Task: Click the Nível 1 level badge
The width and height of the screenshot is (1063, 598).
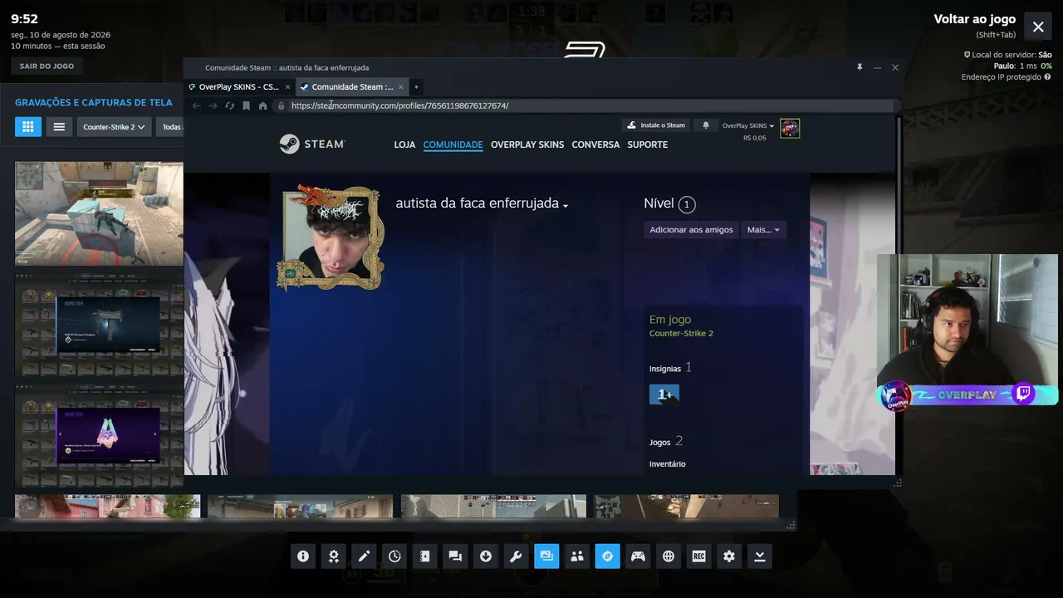Action: (686, 204)
